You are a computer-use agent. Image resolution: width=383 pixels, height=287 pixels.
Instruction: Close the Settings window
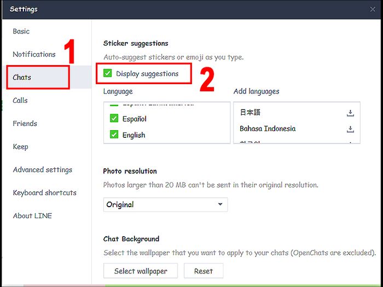point(373,9)
